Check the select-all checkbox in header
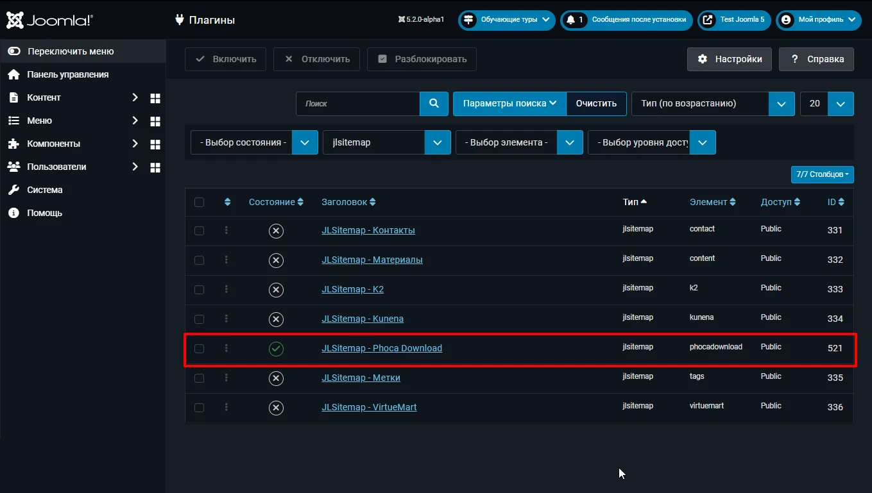Screen dimensions: 872x493 pos(199,202)
